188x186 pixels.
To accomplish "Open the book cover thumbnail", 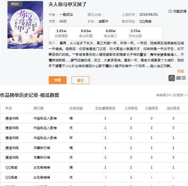I will (25, 25).
